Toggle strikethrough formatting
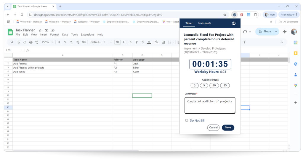Viewport: 303px width, 159px height. pos(142,42)
